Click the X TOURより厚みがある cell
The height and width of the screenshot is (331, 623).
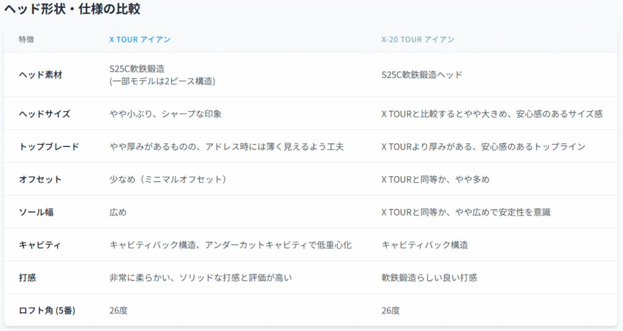click(x=483, y=146)
